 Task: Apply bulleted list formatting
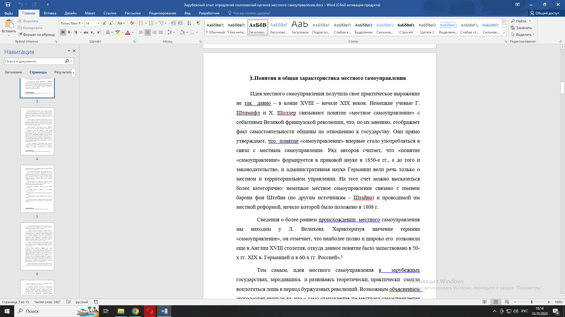pos(141,23)
